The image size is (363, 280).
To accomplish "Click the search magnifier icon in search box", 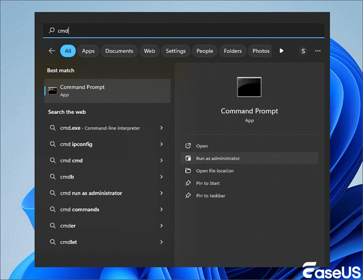I will coord(52,30).
